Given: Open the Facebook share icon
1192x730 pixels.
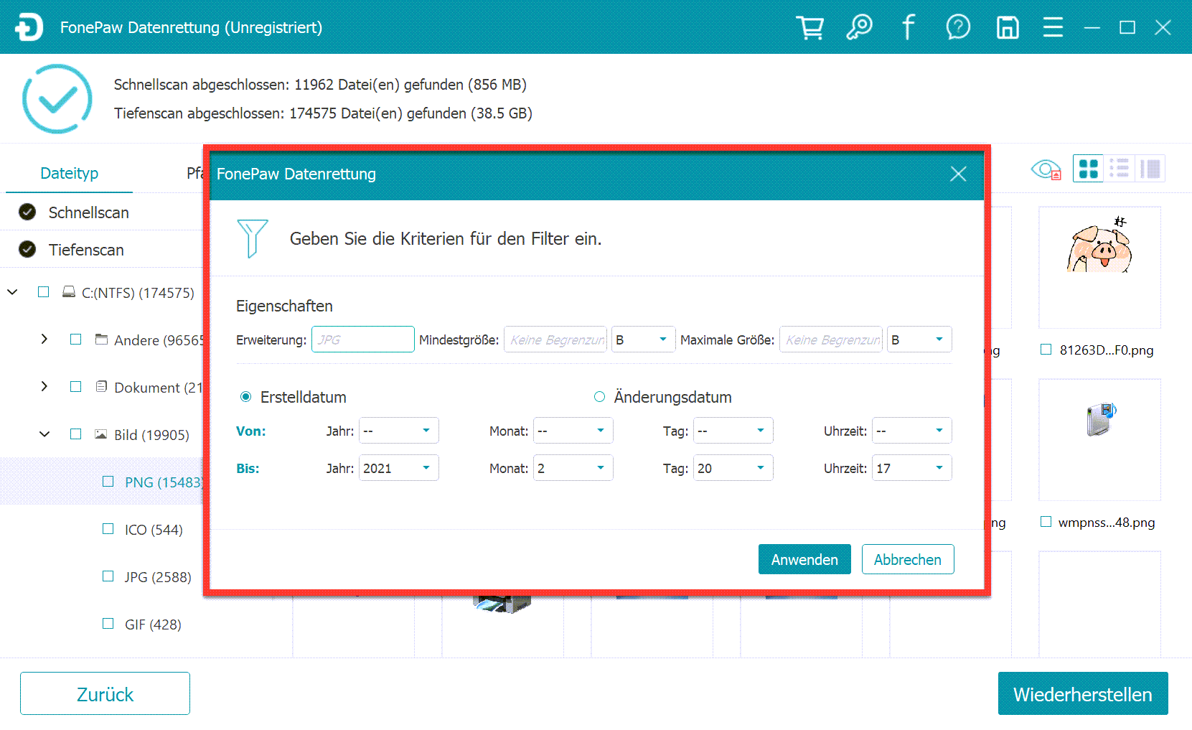Looking at the screenshot, I should (908, 28).
